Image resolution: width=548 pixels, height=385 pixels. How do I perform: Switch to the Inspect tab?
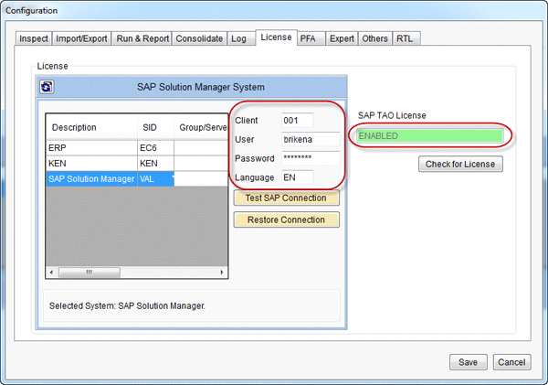coord(34,39)
